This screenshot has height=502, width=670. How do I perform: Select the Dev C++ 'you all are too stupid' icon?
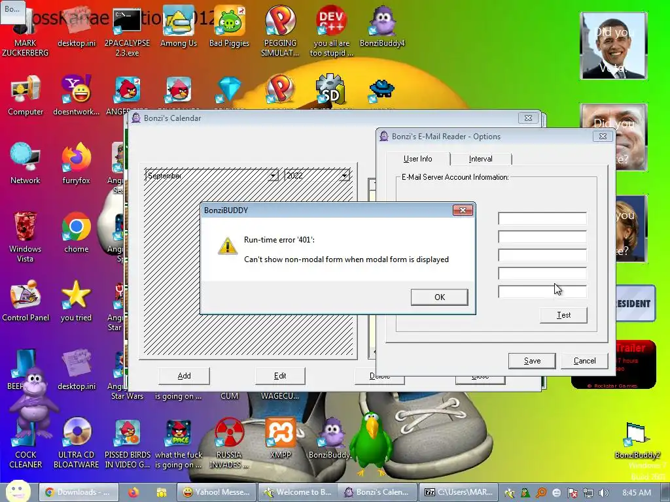[331, 31]
